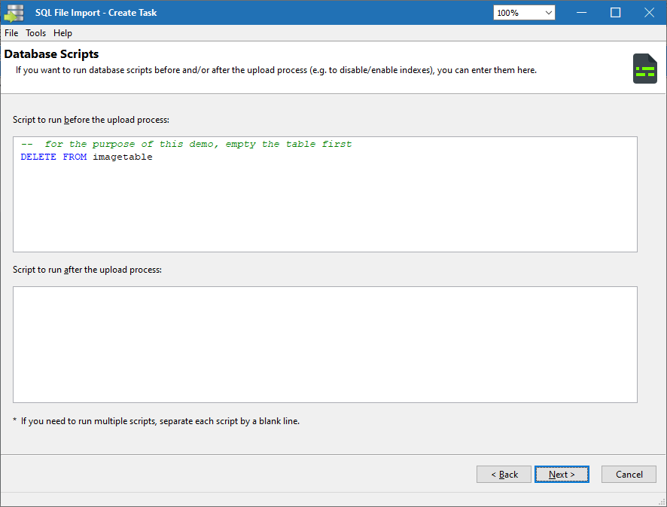Go back to the previous wizard step
The height and width of the screenshot is (507, 667).
point(504,474)
